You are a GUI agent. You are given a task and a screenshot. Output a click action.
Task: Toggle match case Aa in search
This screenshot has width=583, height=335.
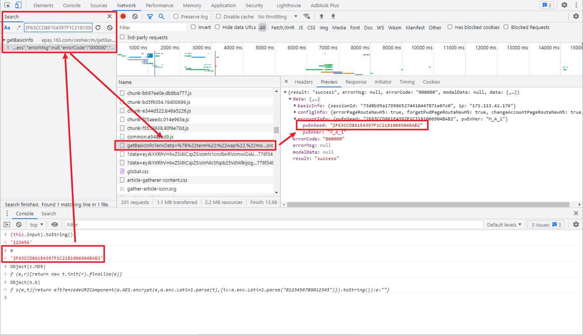(7, 28)
